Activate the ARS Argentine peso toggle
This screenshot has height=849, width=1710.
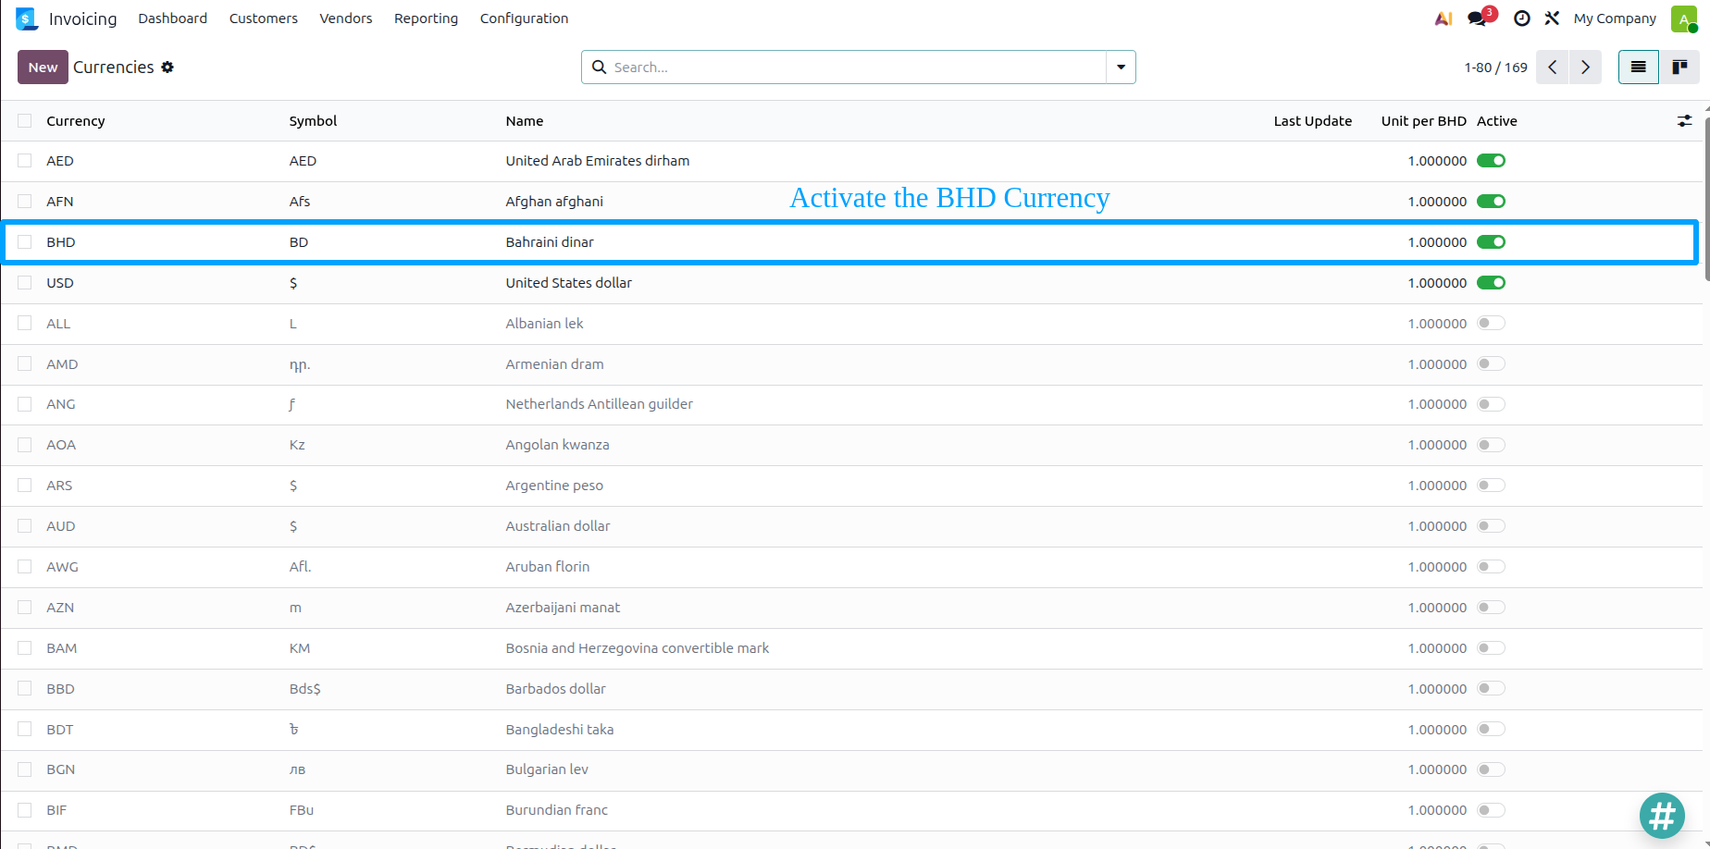point(1491,486)
